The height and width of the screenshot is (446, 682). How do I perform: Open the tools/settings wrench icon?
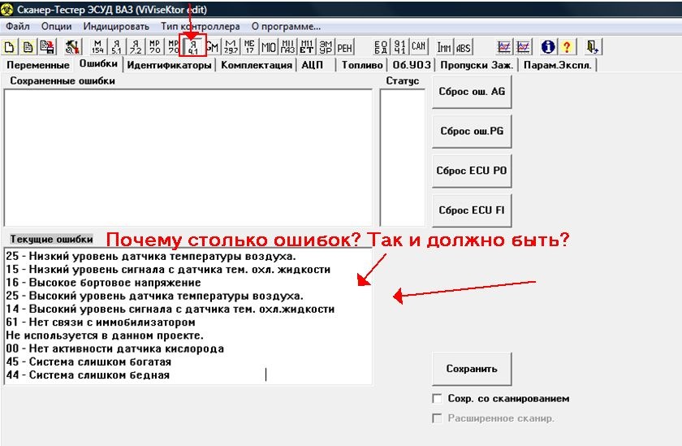pyautogui.click(x=71, y=46)
